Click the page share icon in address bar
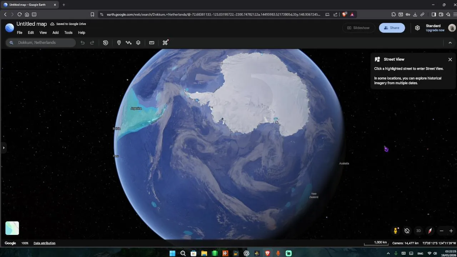This screenshot has height=257, width=457. coord(336,14)
